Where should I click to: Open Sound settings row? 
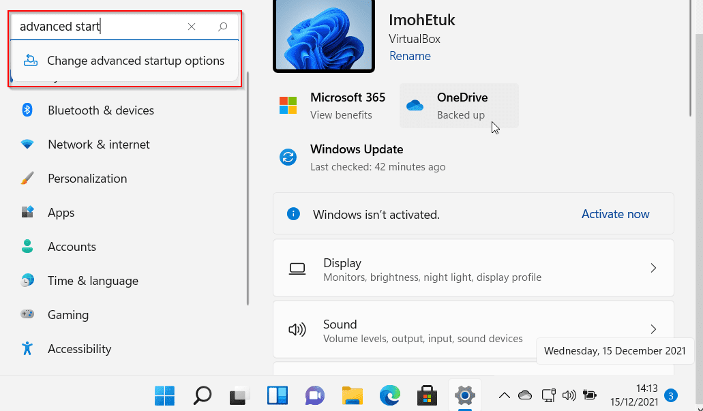click(x=473, y=329)
